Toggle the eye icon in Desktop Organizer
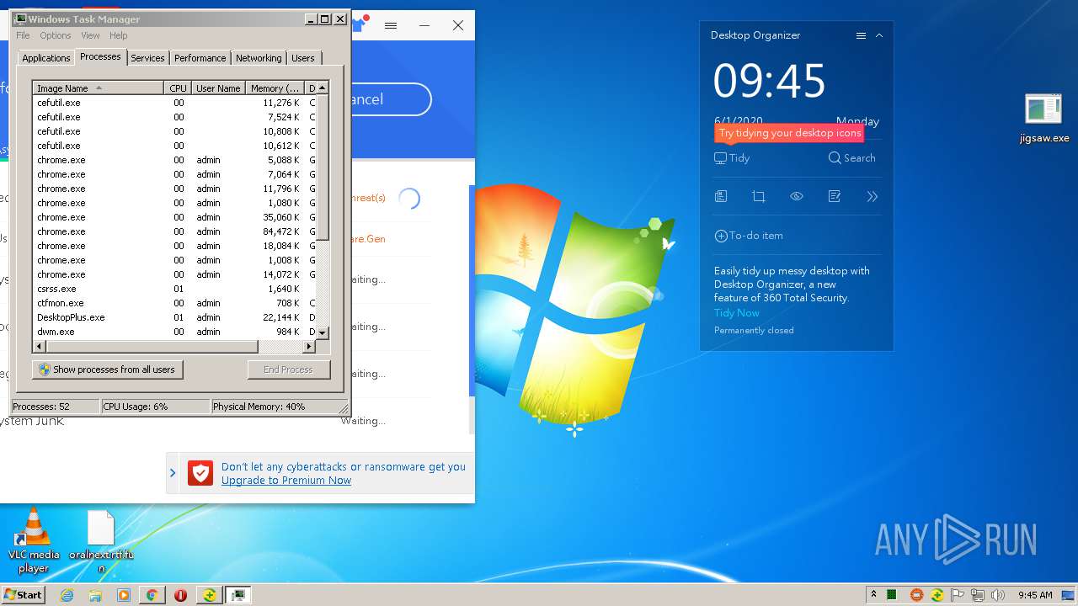 (797, 196)
